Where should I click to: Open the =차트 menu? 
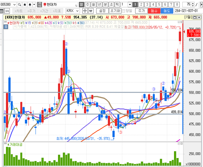pyautogui.click(x=19, y=11)
